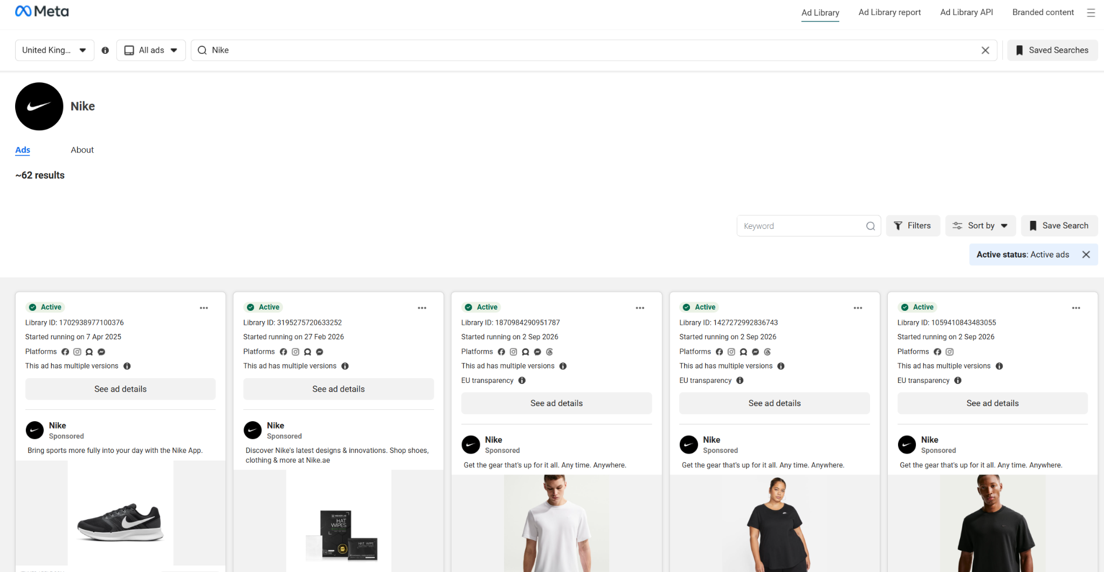Click Instagram platform icon on ad 1059410843483055
Image resolution: width=1104 pixels, height=572 pixels.
(x=950, y=352)
